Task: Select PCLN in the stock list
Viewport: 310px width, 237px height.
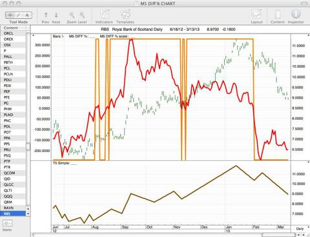Action: pyautogui.click(x=13, y=74)
